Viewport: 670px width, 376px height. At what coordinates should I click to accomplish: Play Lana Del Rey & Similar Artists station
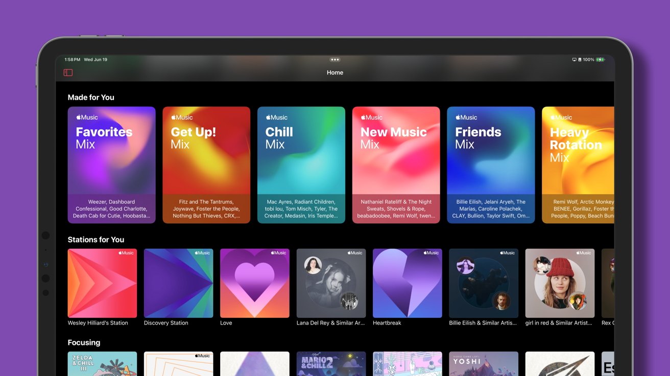331,283
